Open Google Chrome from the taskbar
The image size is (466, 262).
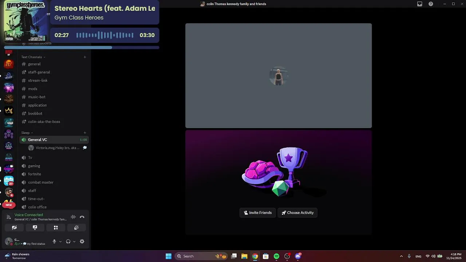point(255,256)
